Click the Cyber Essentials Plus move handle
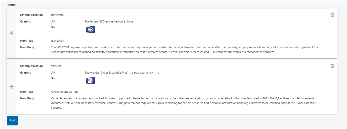This screenshot has width=347, height=129. pos(12,87)
